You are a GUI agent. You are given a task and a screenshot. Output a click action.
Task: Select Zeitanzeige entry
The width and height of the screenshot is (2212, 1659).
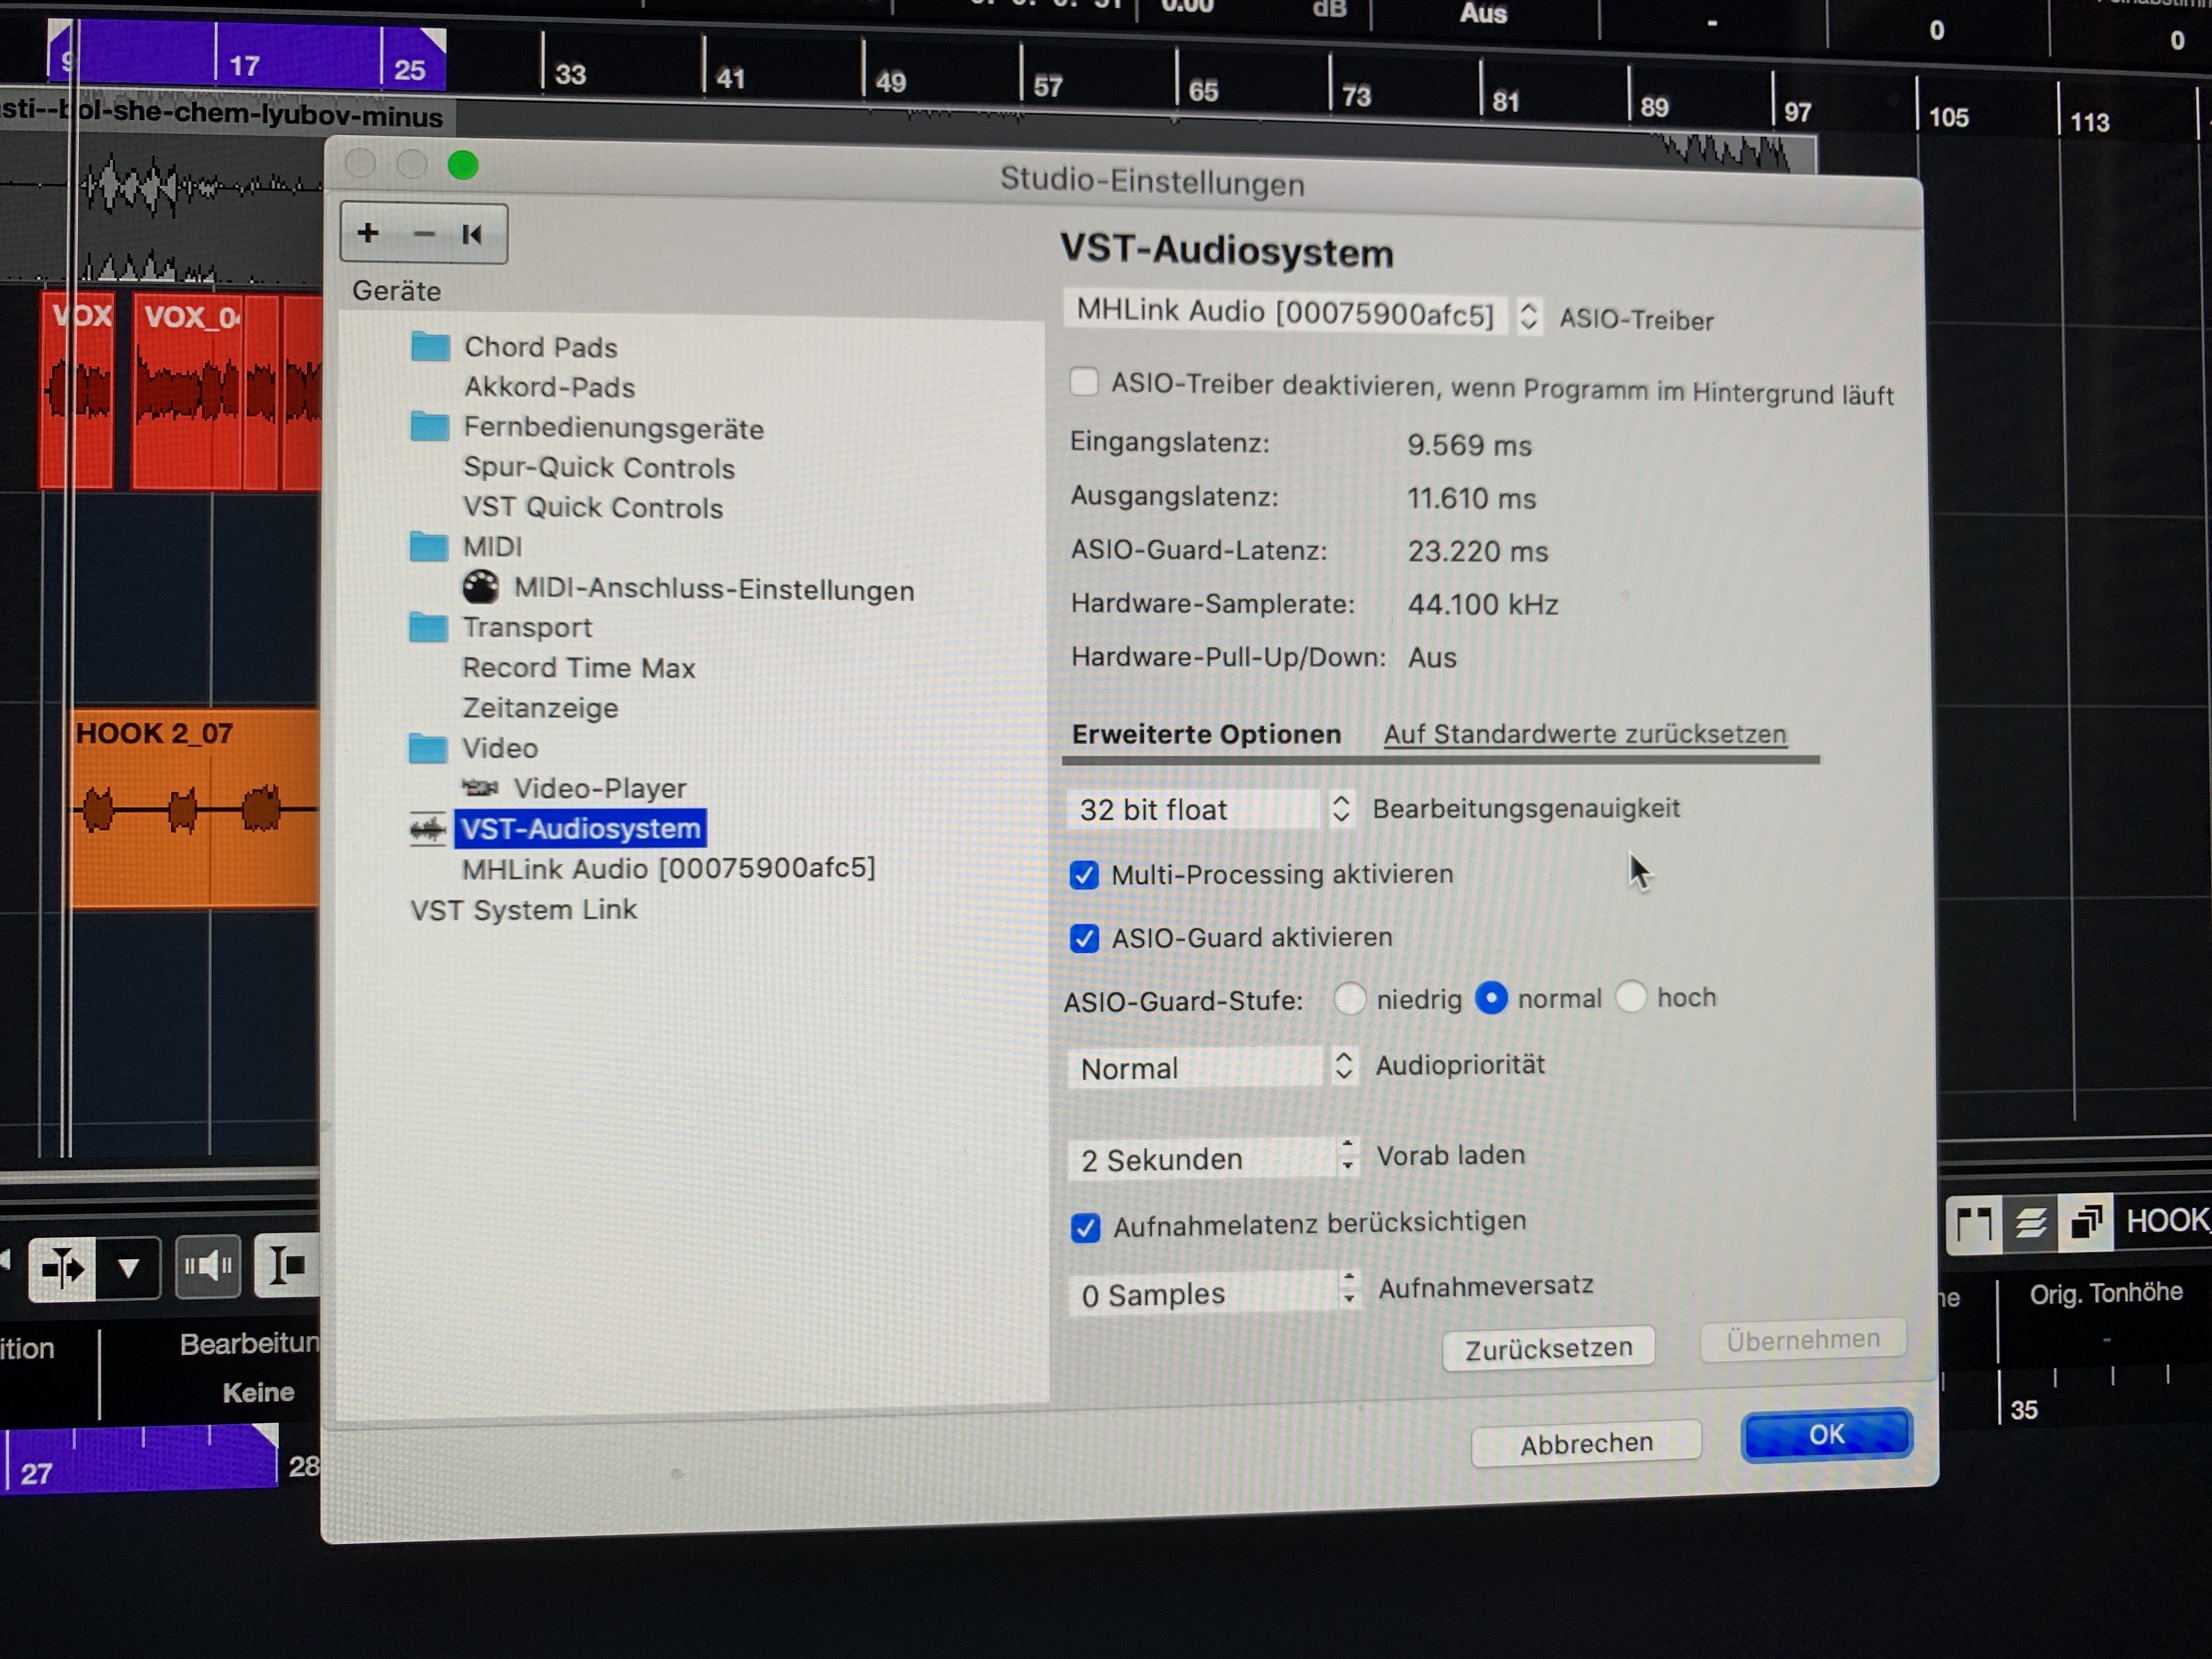tap(540, 708)
